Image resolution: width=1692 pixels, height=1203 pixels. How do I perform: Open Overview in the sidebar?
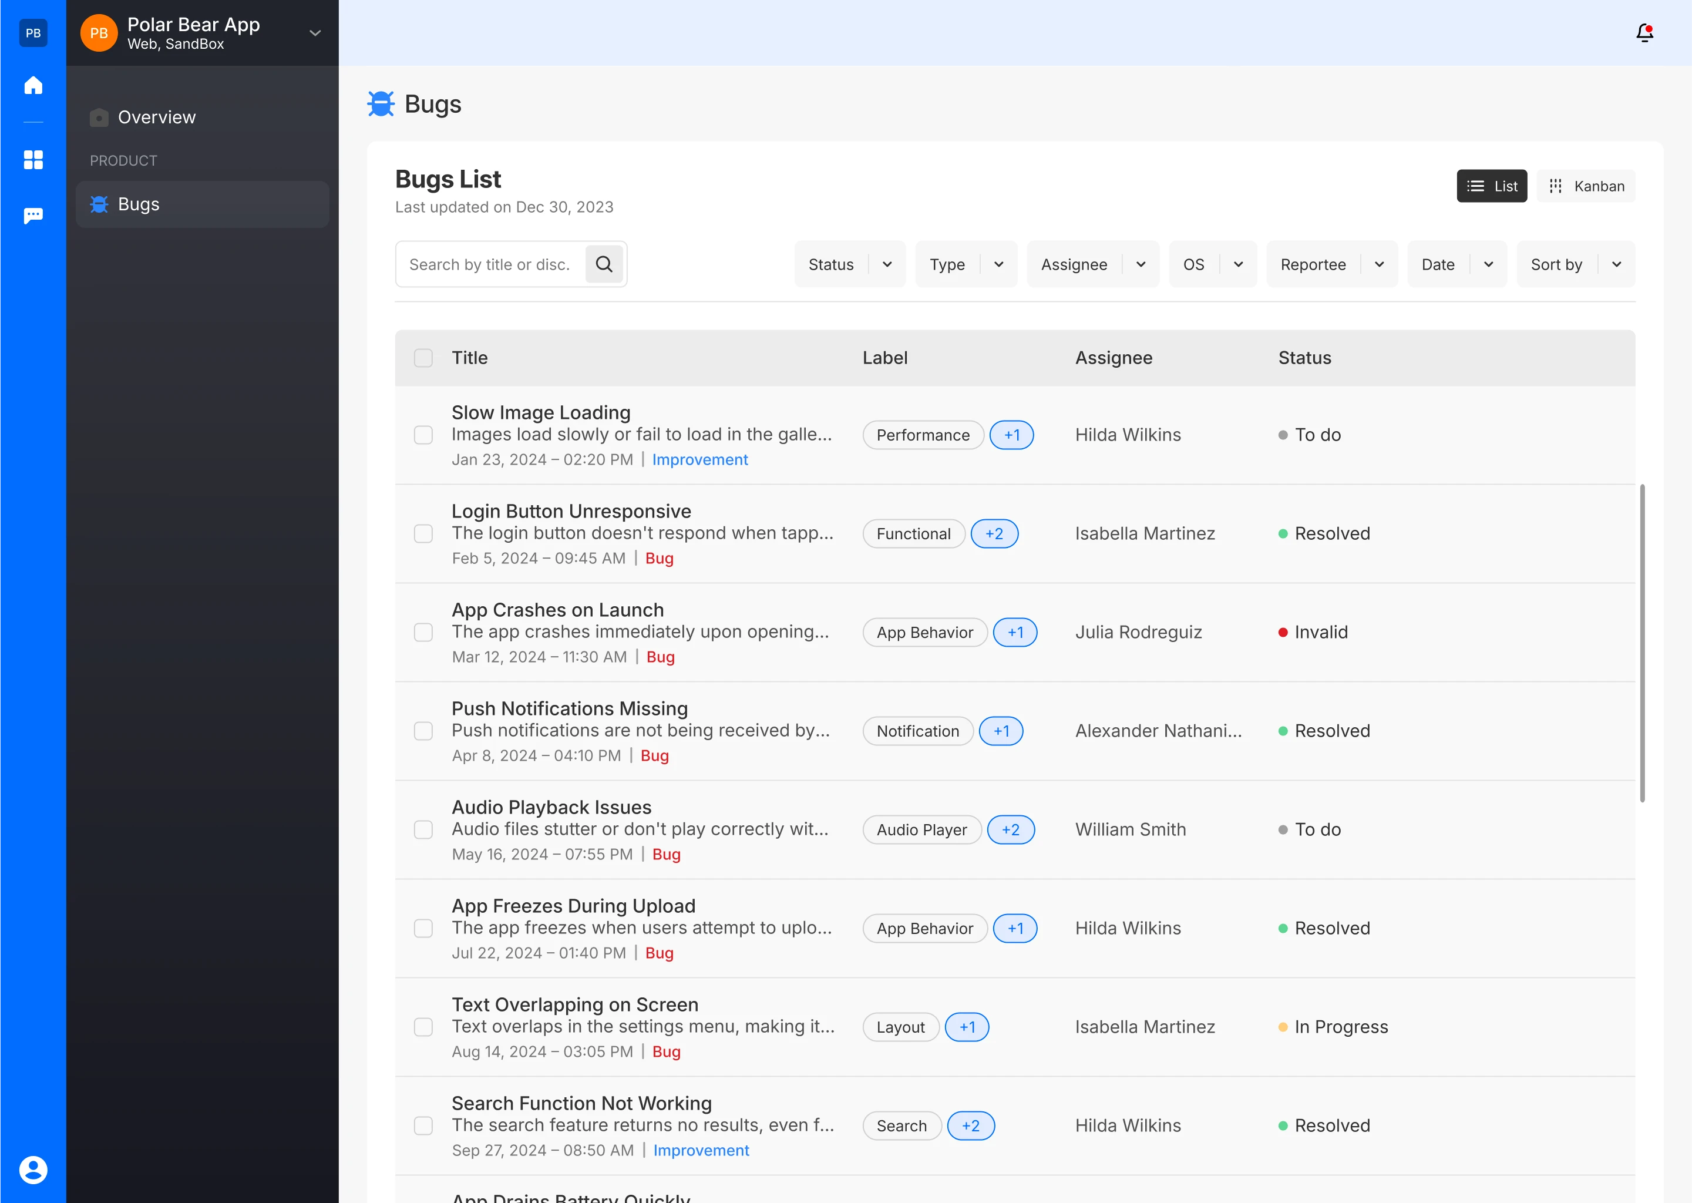[x=202, y=118]
